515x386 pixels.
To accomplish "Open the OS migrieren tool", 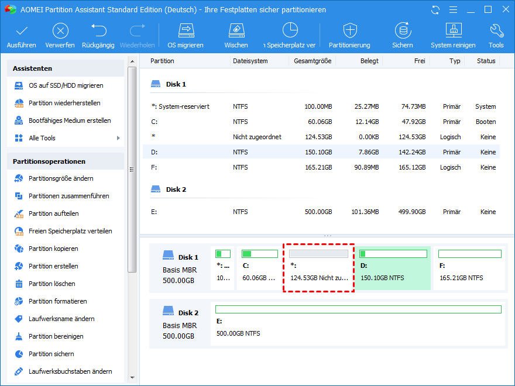I will (x=186, y=31).
